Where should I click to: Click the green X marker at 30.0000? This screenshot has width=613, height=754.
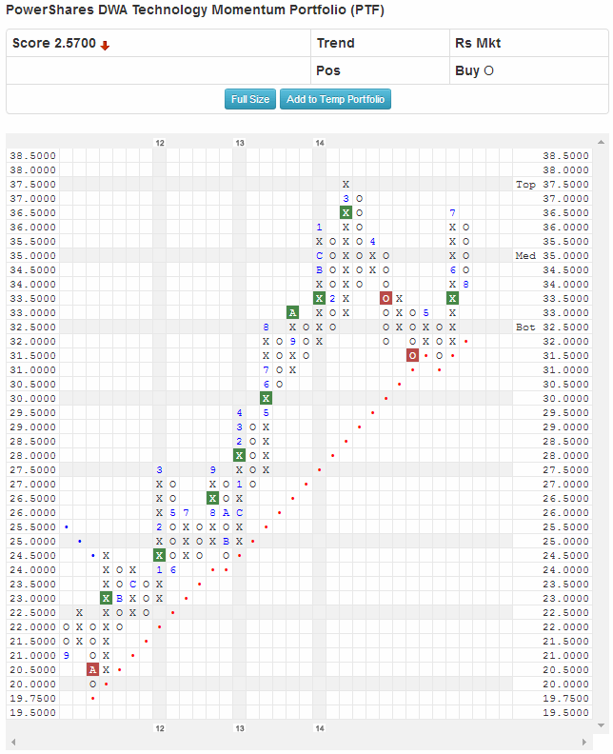[x=266, y=398]
